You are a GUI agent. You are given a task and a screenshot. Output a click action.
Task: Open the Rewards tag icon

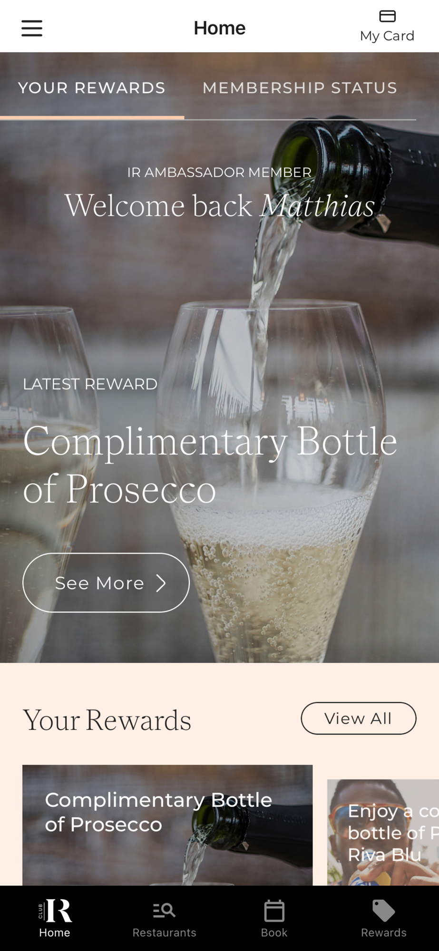point(383,911)
